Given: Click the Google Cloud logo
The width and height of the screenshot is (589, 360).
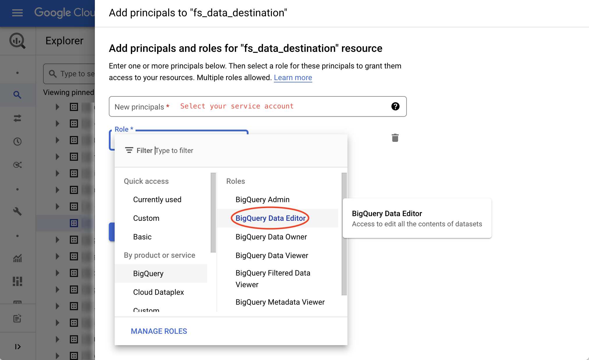Looking at the screenshot, I should tap(64, 13).
